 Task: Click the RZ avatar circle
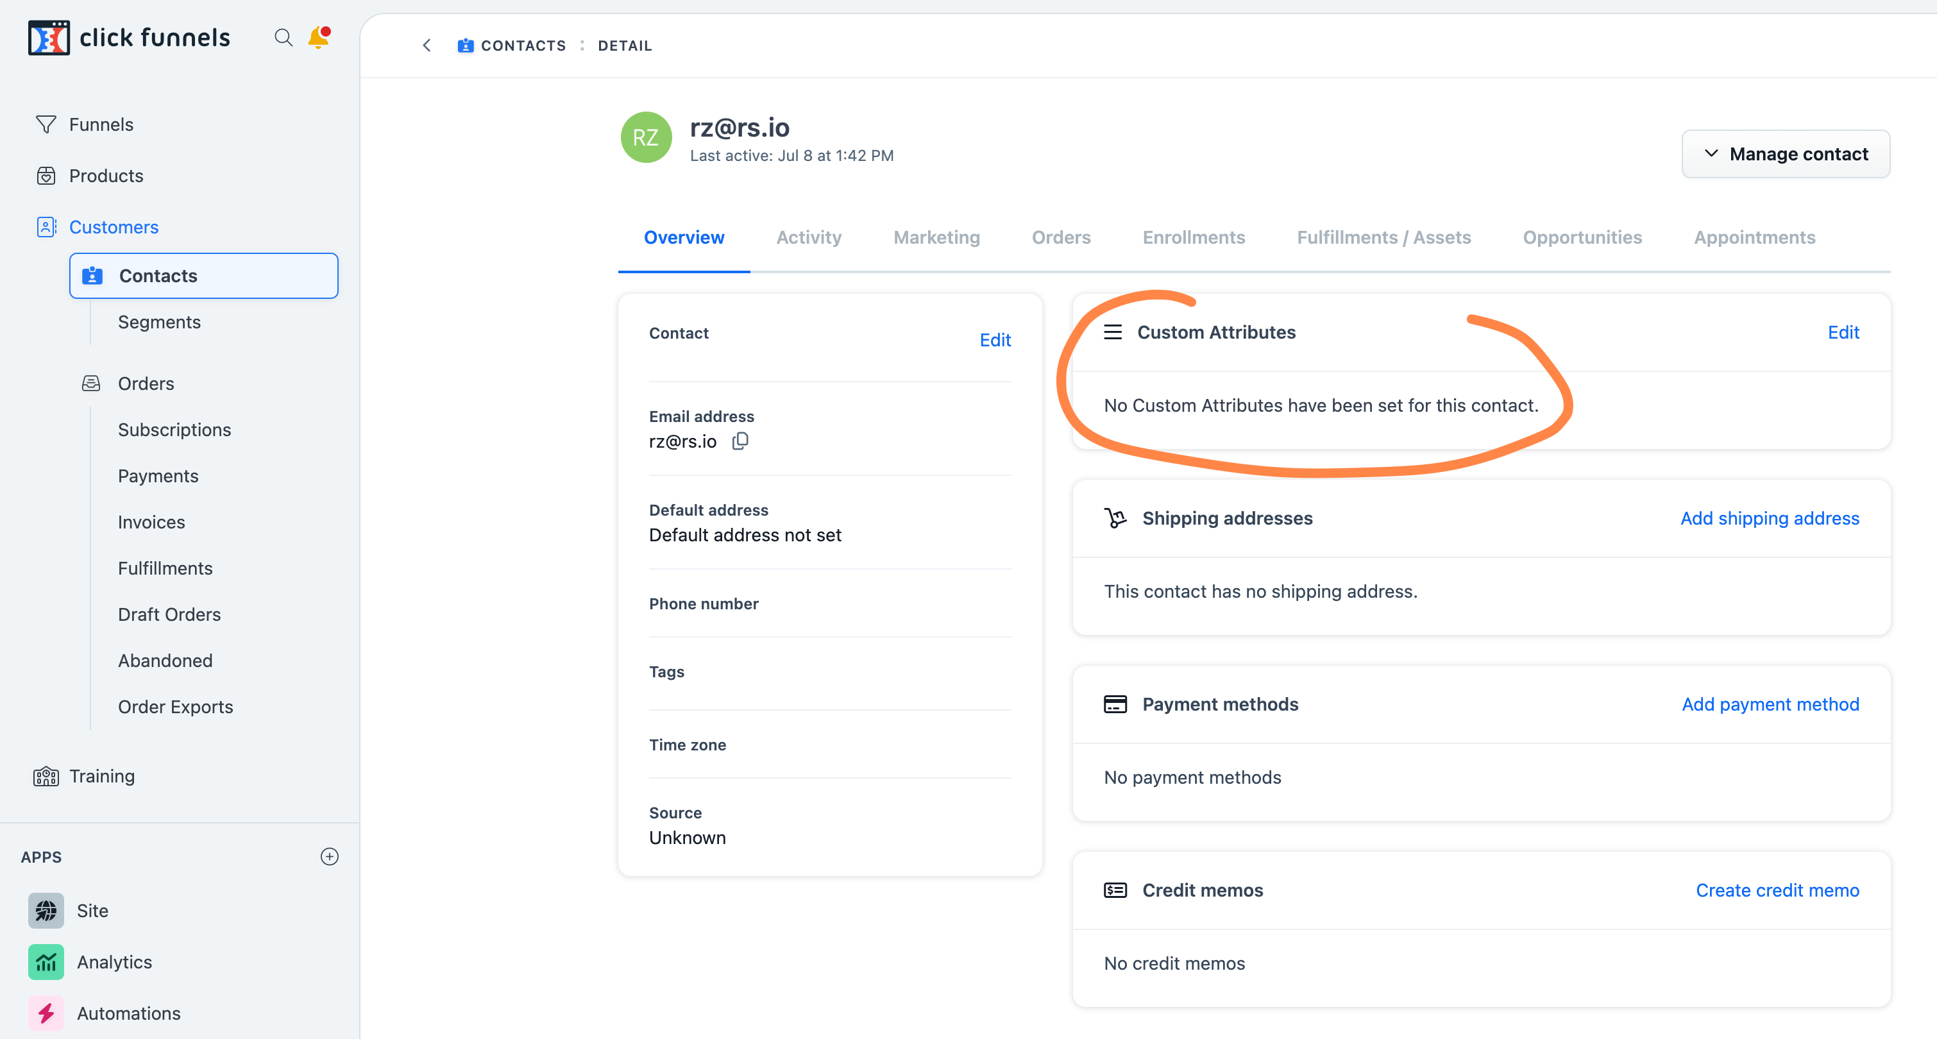point(646,137)
